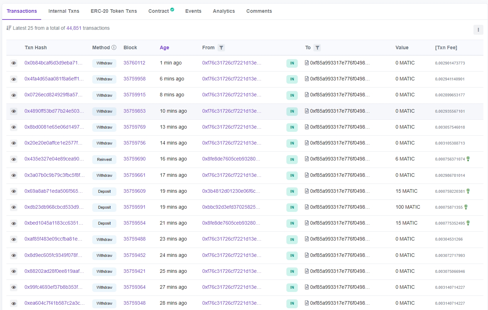Screen dimensions: 488x310
Task: Click eye icon for transaction 0x88202ad28f0ee819aaf
Action: pos(13,271)
